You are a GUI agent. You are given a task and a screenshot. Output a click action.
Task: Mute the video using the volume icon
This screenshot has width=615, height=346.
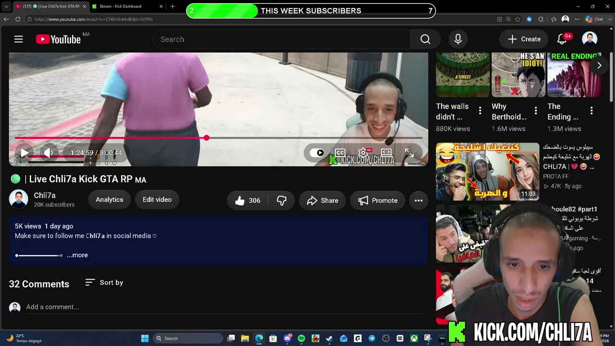click(48, 153)
